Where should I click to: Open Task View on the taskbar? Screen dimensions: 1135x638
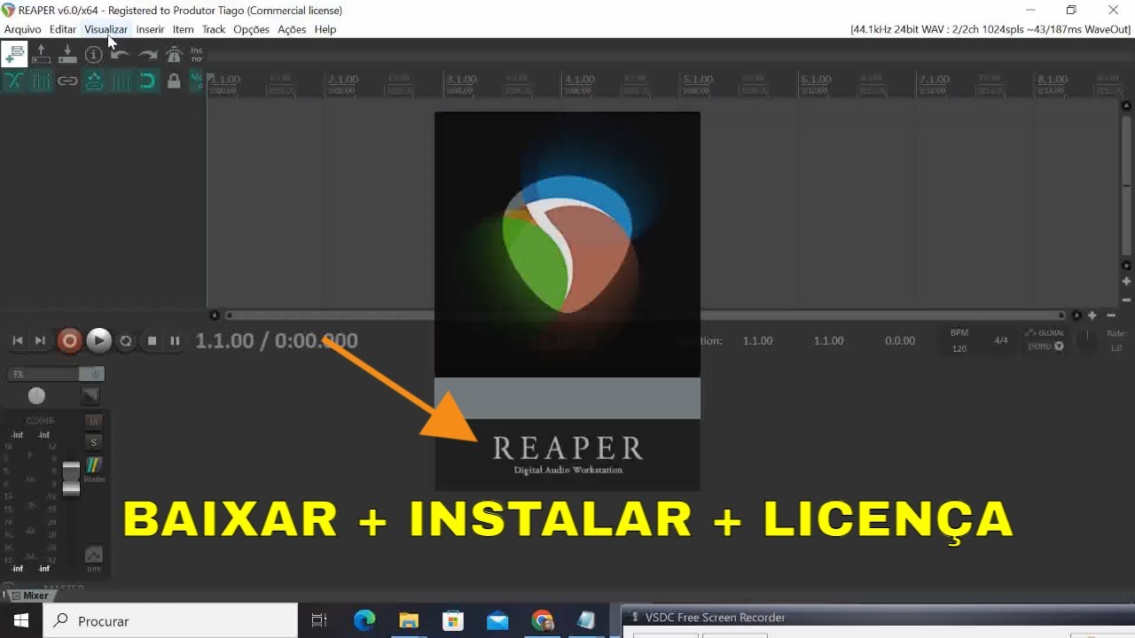(319, 621)
